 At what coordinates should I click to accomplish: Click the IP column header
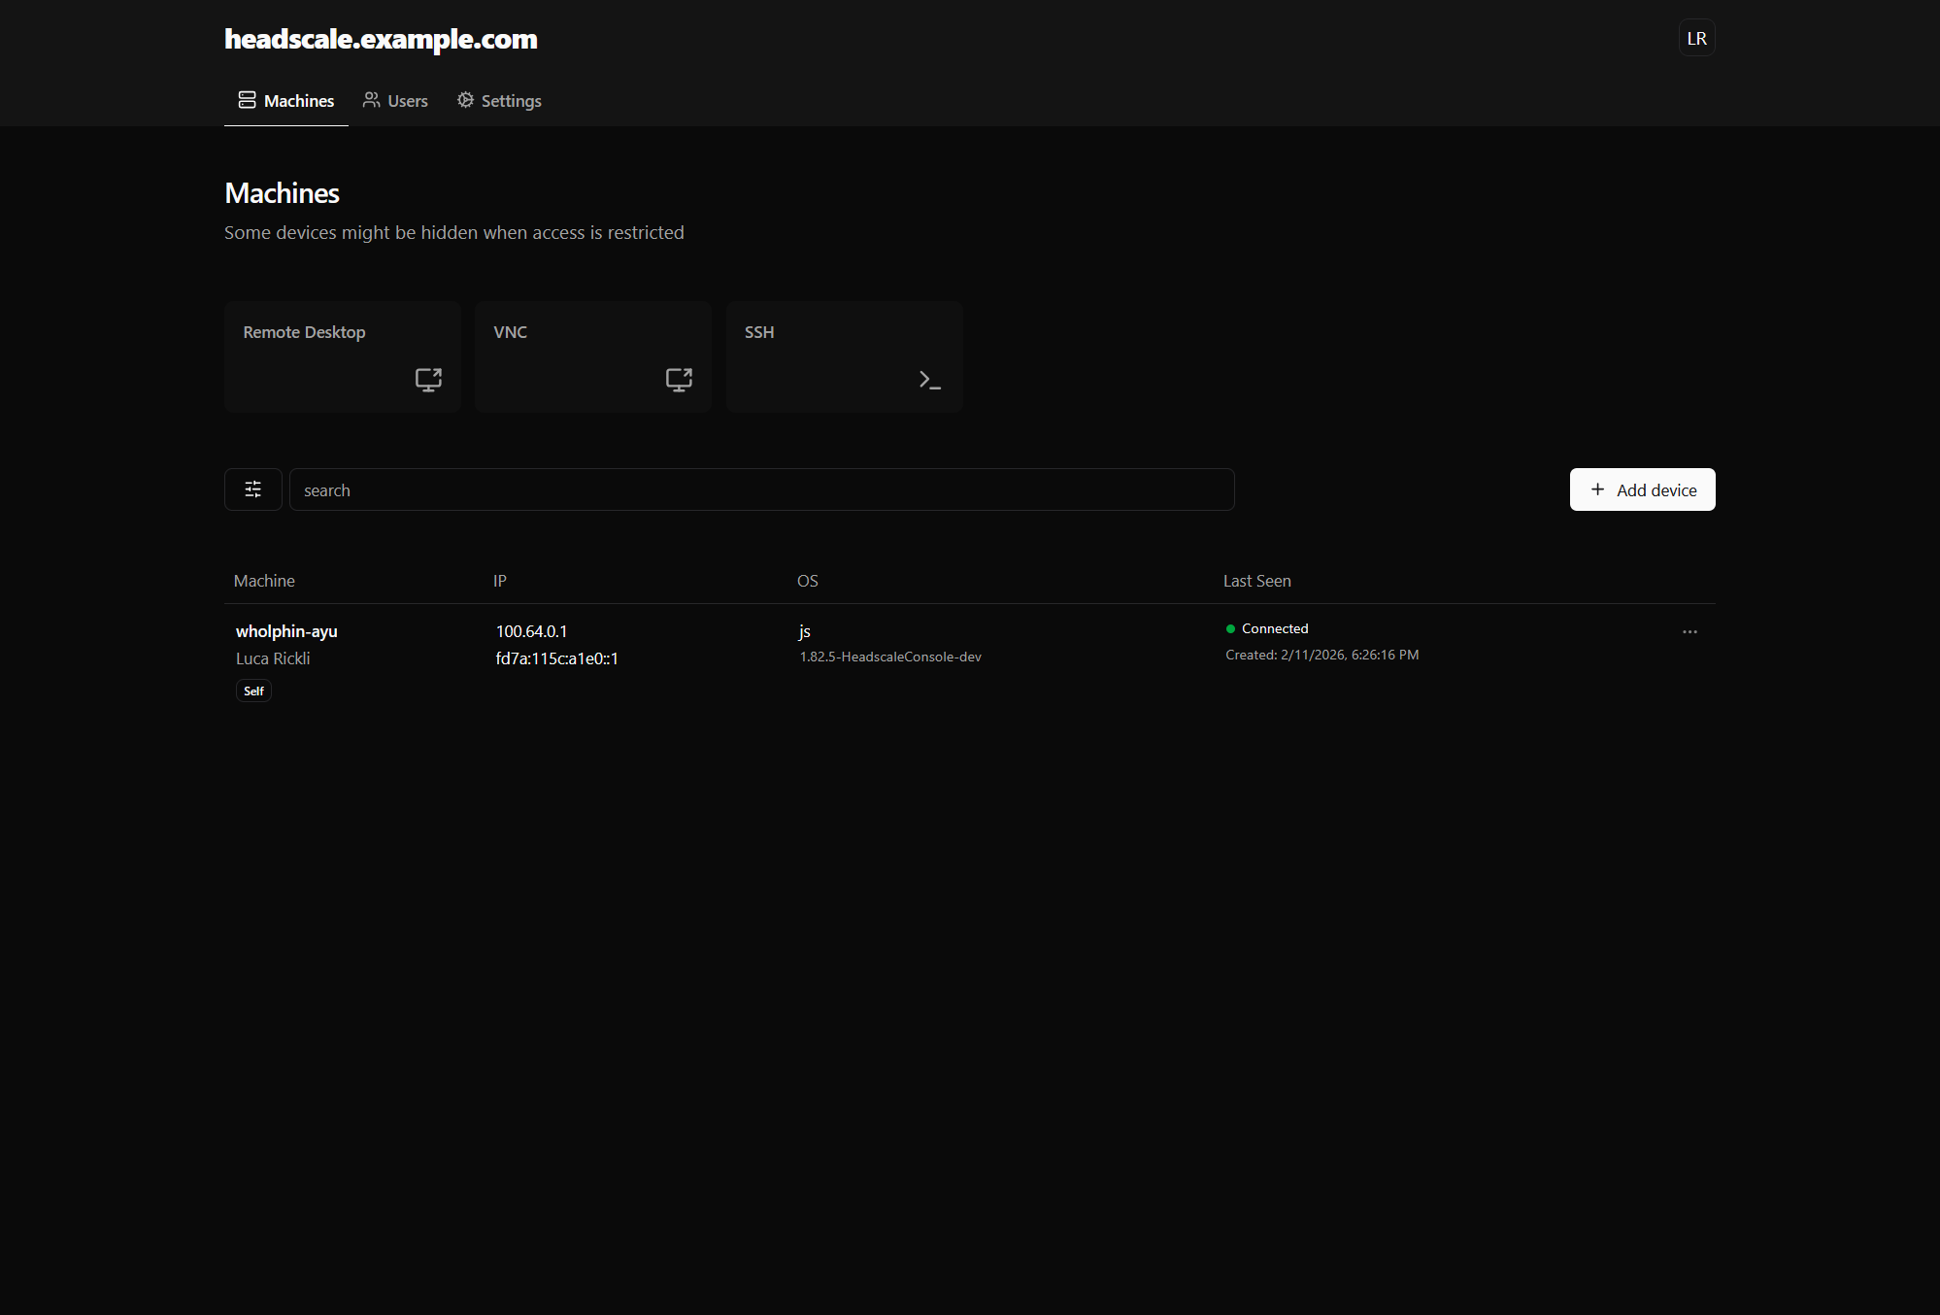point(500,581)
